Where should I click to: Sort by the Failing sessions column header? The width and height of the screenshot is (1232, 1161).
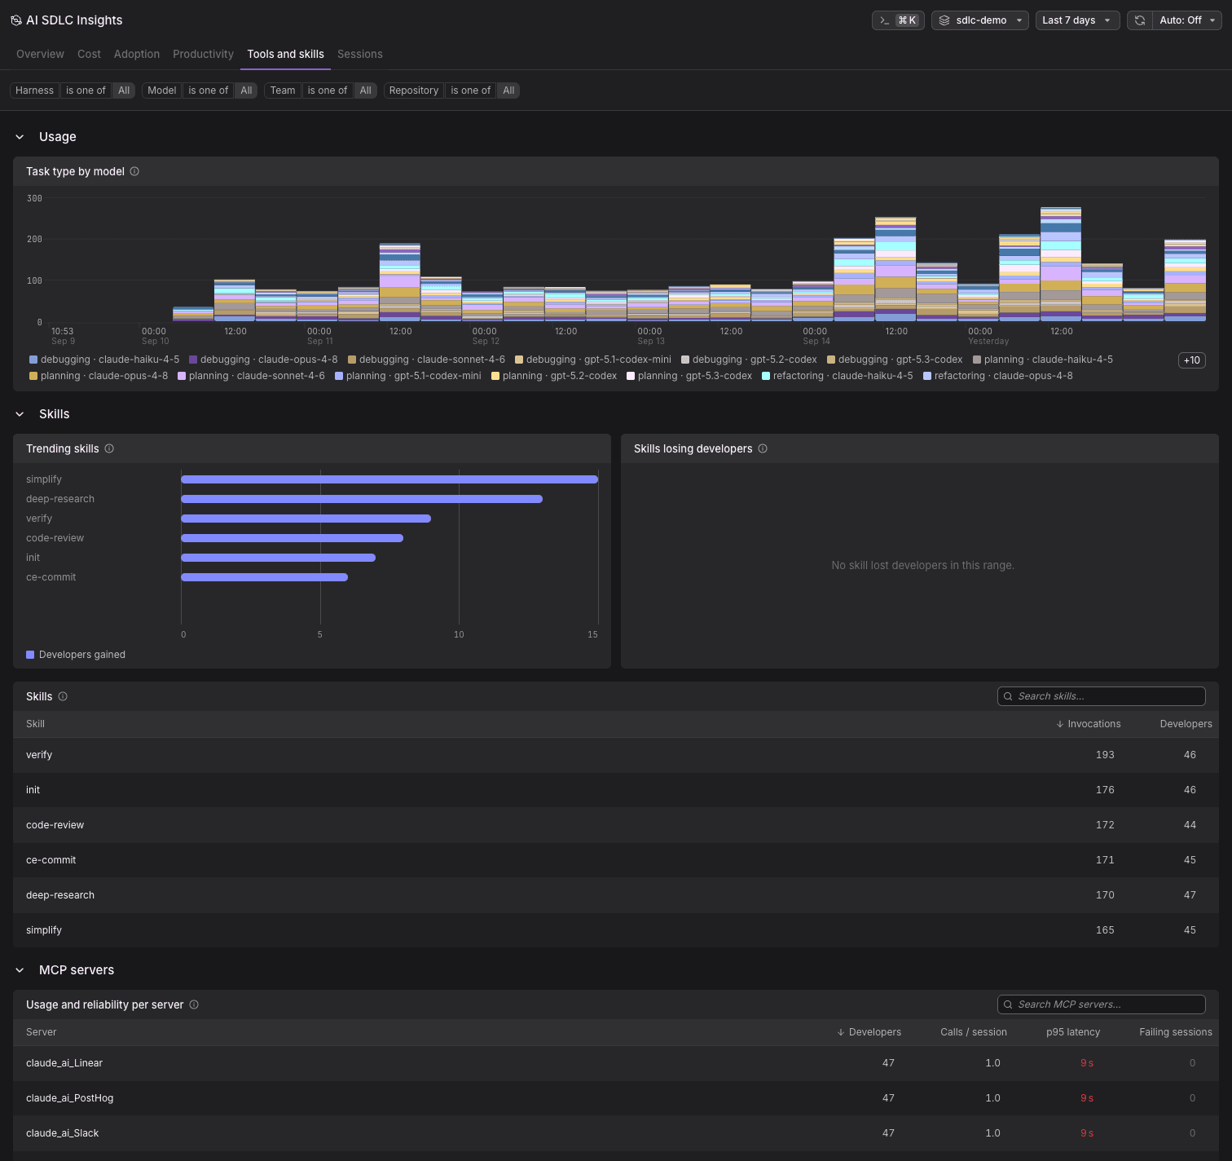(1176, 1032)
